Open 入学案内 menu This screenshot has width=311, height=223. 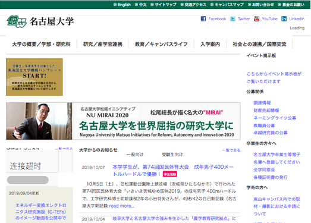(x=211, y=44)
